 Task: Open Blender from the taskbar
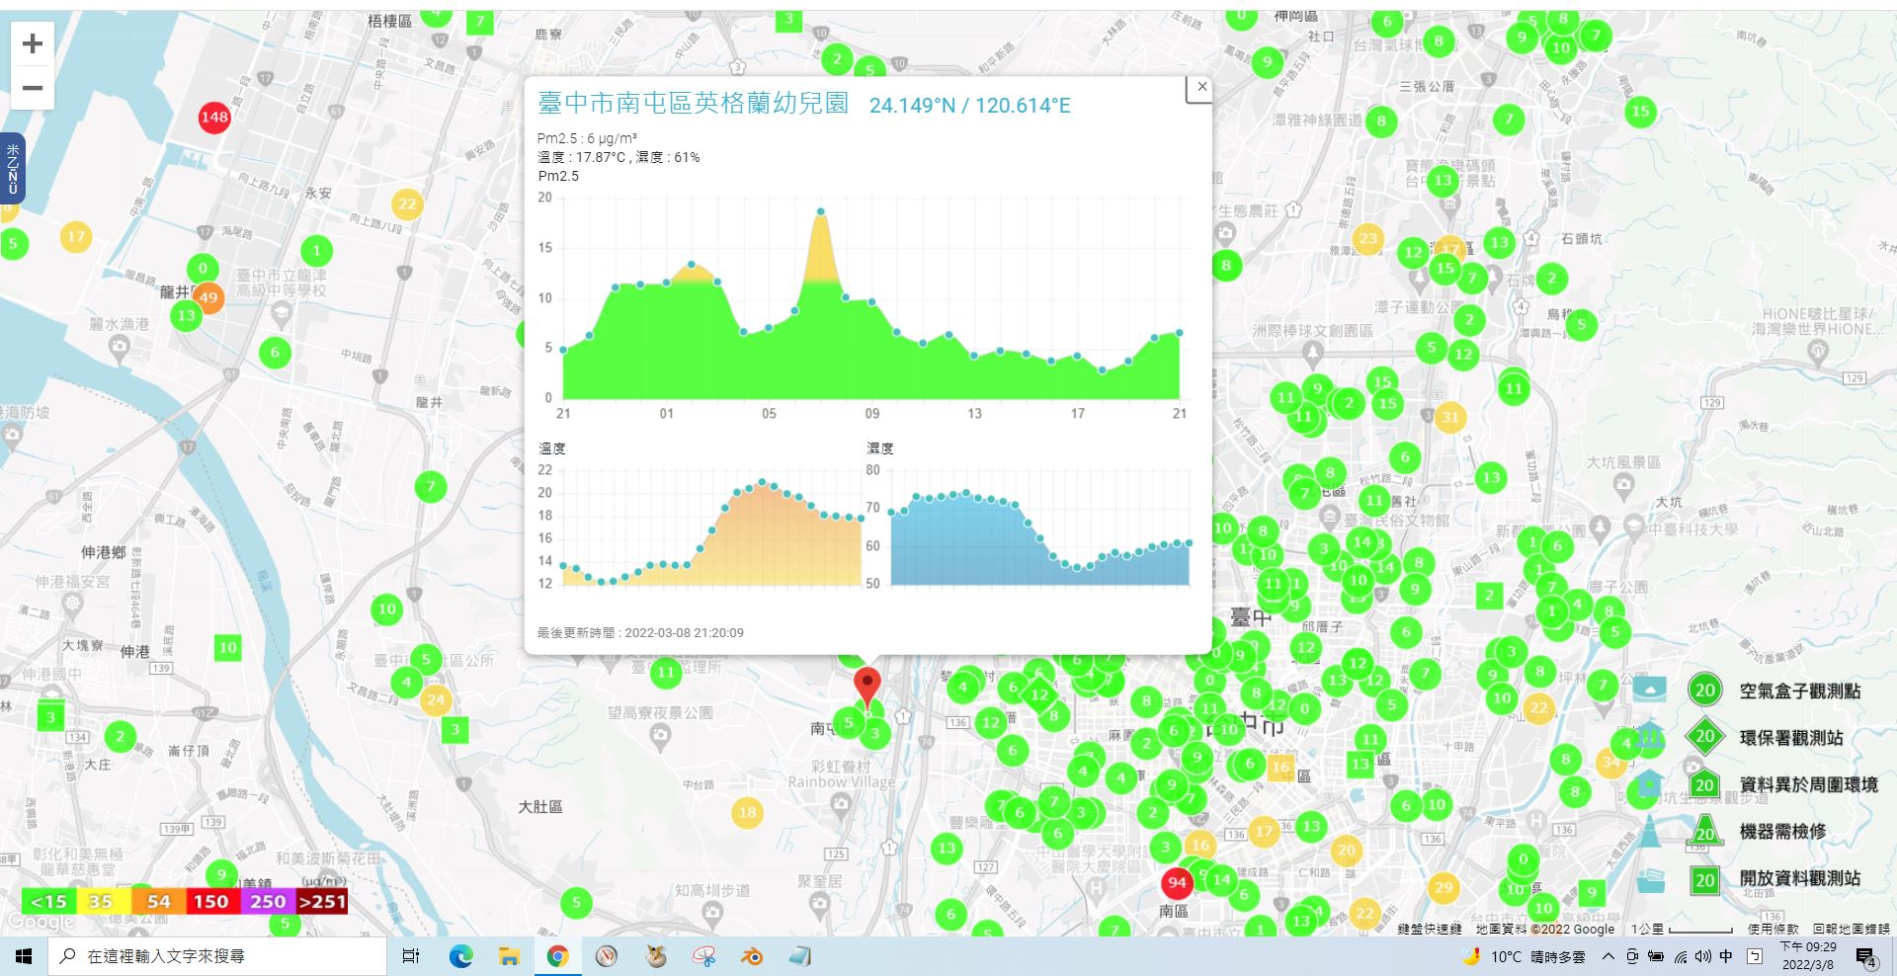click(x=752, y=956)
